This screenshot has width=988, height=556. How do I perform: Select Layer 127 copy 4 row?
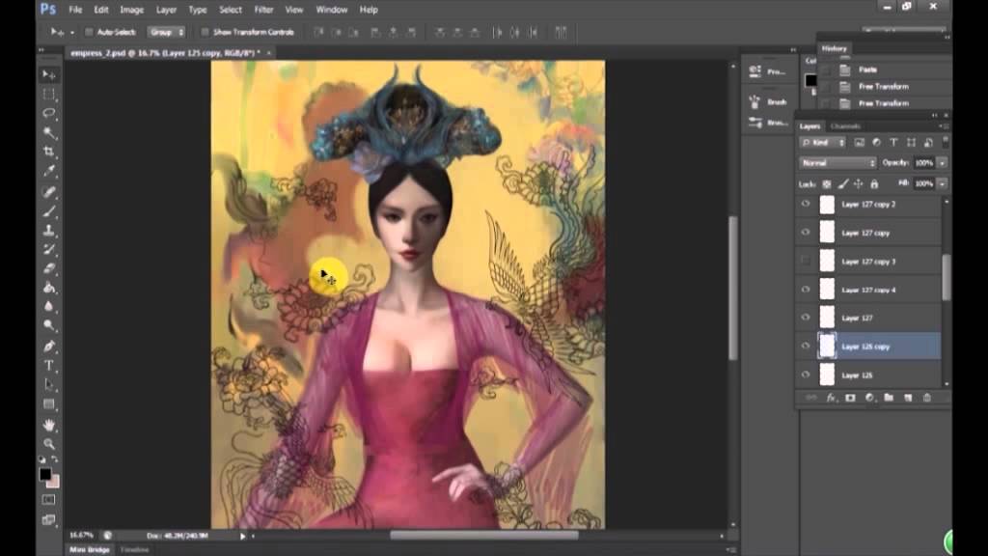tap(871, 290)
